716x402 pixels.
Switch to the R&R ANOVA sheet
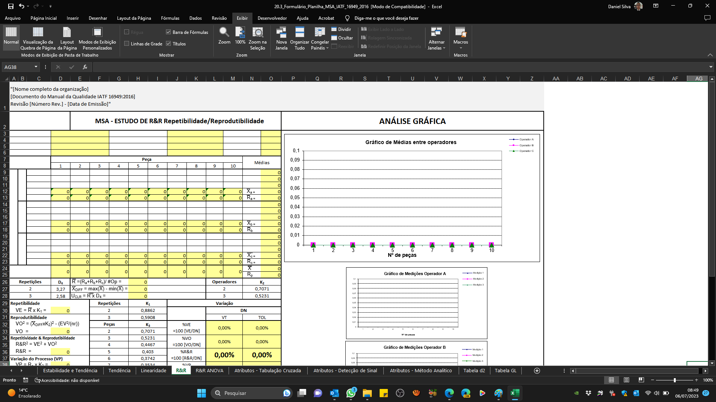pos(210,370)
